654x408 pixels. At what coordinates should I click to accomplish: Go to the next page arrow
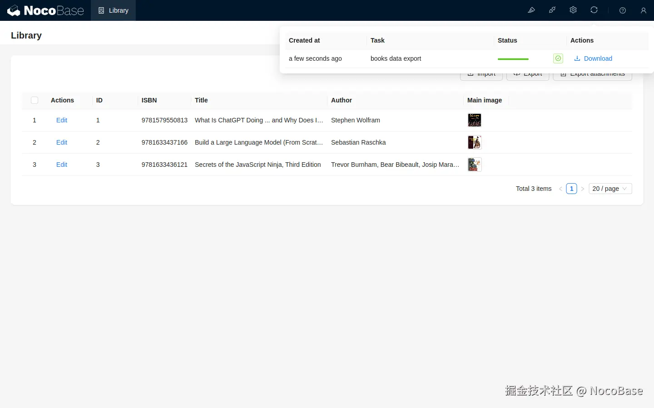(583, 189)
